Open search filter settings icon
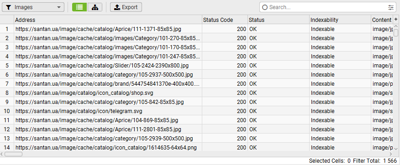The image size is (400, 165). pos(390,7)
